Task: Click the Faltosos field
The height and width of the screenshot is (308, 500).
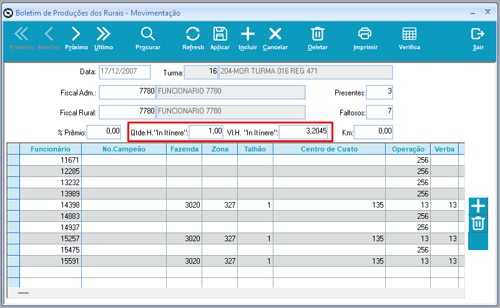Action: (x=380, y=112)
